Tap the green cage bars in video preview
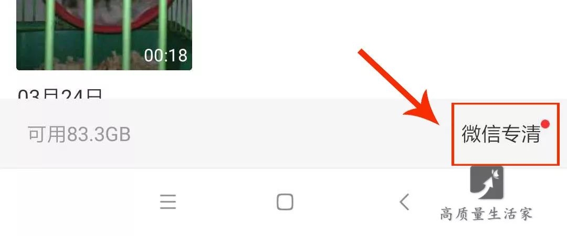The height and width of the screenshot is (236, 567). pos(89,35)
